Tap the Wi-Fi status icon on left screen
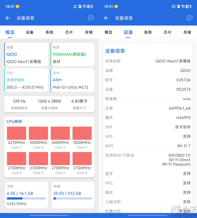Image resolution: width=197 pixels, height=218 pixels. [x=84, y=6]
